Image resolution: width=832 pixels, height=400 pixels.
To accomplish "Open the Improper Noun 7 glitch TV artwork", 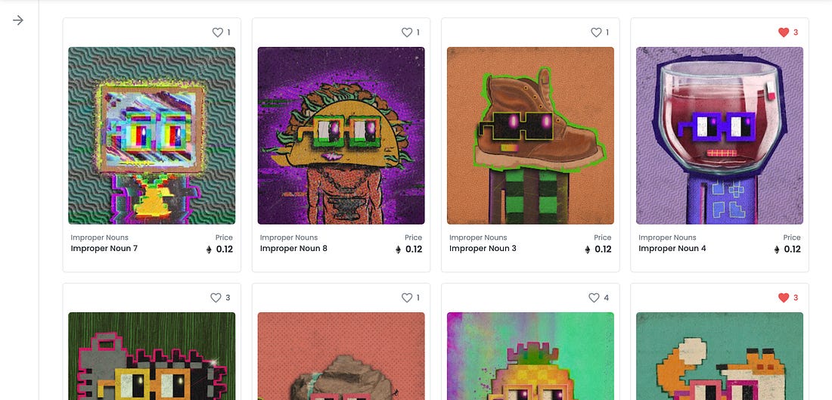I will (152, 136).
